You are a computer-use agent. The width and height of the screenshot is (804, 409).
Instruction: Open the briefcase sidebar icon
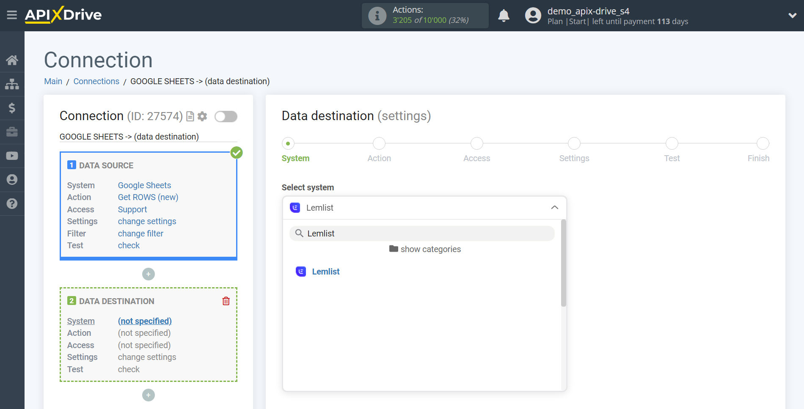pos(12,132)
